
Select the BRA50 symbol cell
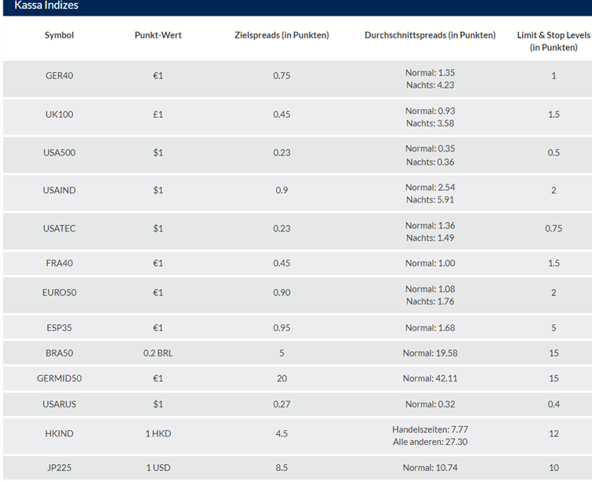click(60, 353)
